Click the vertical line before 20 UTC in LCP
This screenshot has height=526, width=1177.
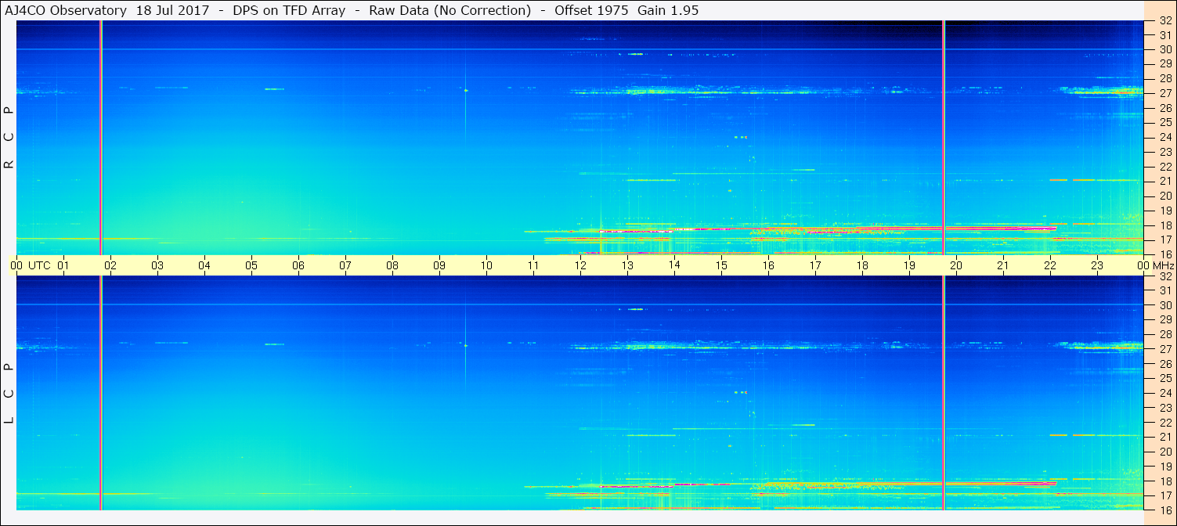pyautogui.click(x=944, y=391)
